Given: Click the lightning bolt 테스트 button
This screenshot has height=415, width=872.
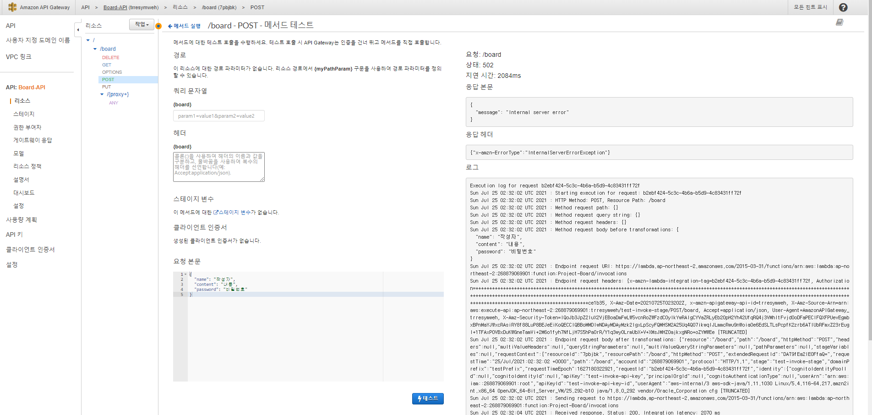Looking at the screenshot, I should (428, 399).
